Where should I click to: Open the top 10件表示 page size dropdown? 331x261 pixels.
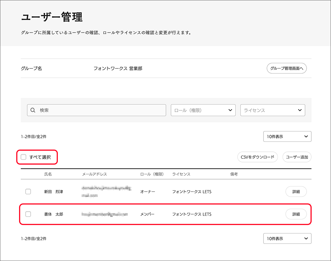click(x=287, y=136)
